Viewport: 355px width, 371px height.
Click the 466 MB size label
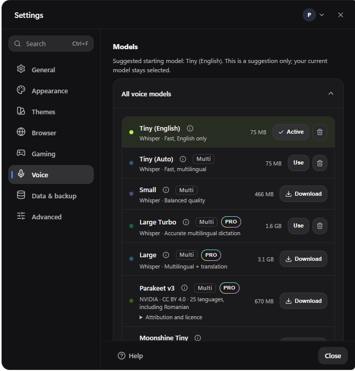[x=264, y=194]
